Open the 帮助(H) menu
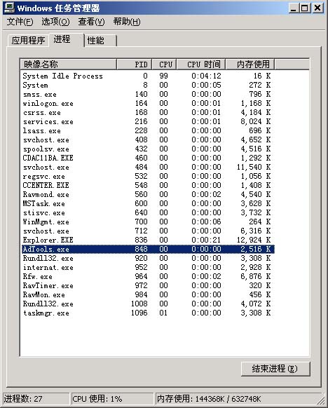 click(x=127, y=22)
